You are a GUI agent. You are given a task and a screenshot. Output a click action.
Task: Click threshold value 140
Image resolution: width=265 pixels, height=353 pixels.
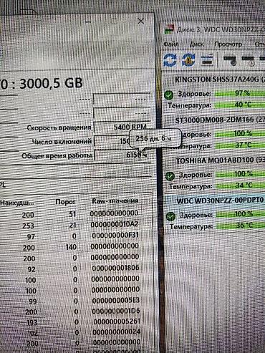point(71,247)
